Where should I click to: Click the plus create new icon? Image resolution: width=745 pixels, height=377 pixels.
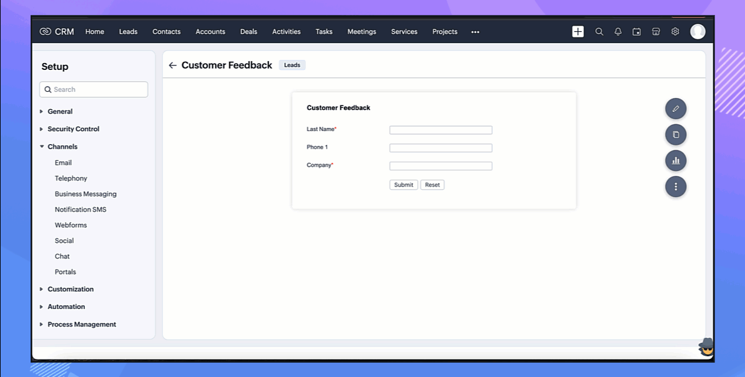click(x=578, y=32)
